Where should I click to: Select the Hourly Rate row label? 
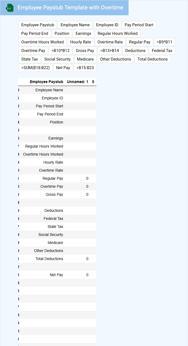coord(53,162)
